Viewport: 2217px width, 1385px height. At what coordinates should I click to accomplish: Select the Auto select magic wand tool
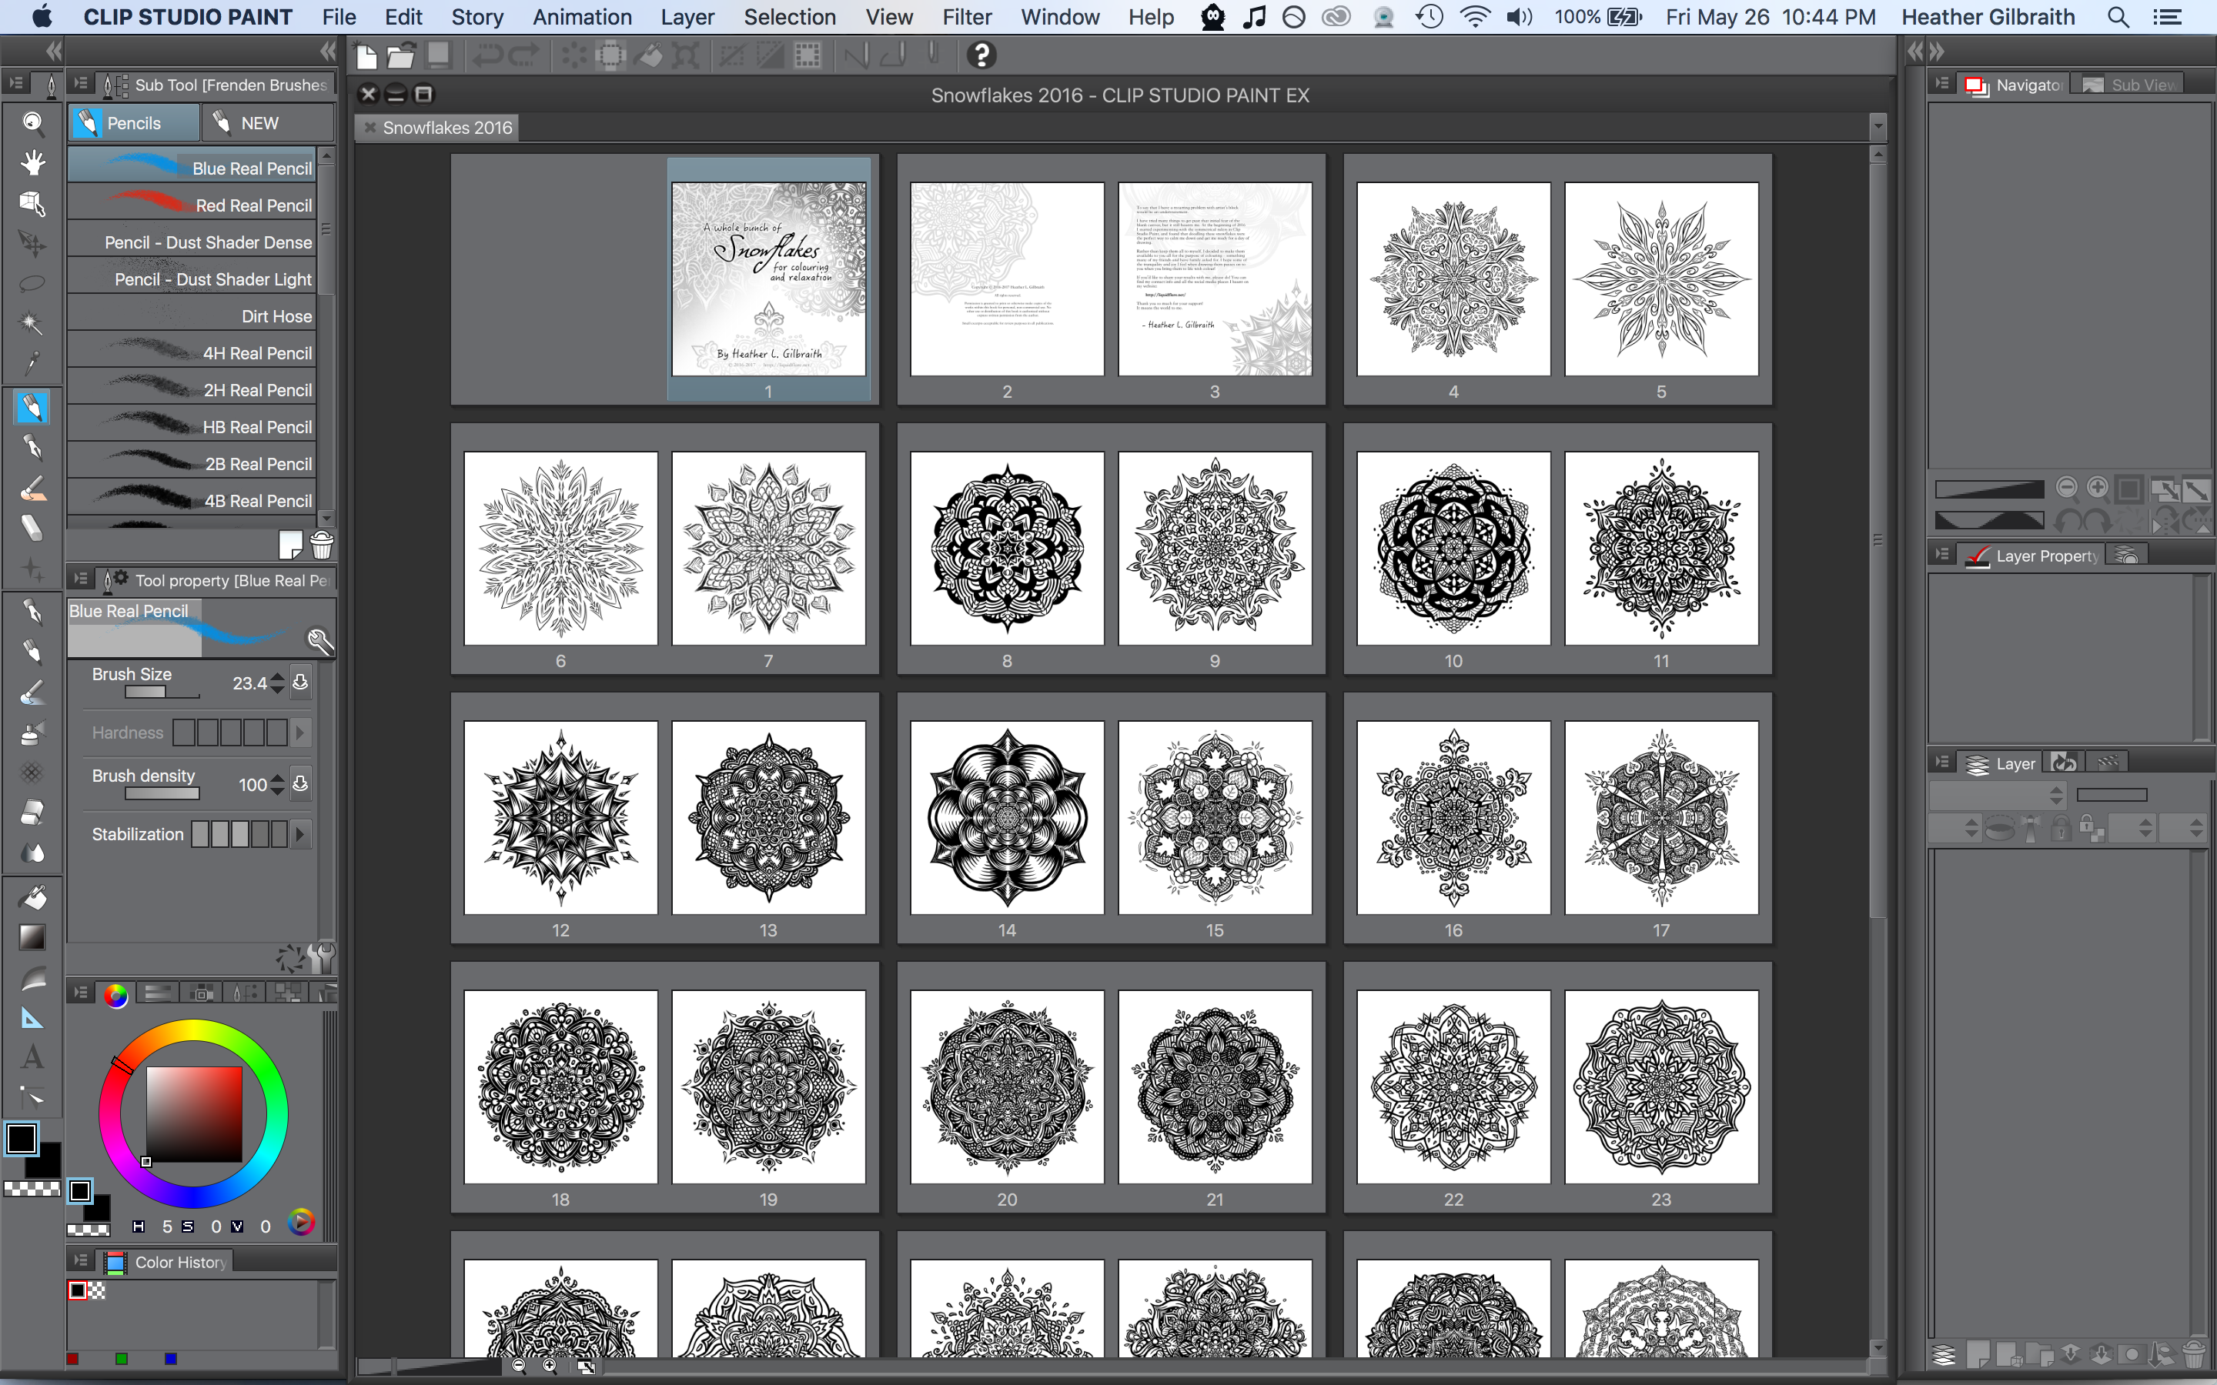(32, 323)
